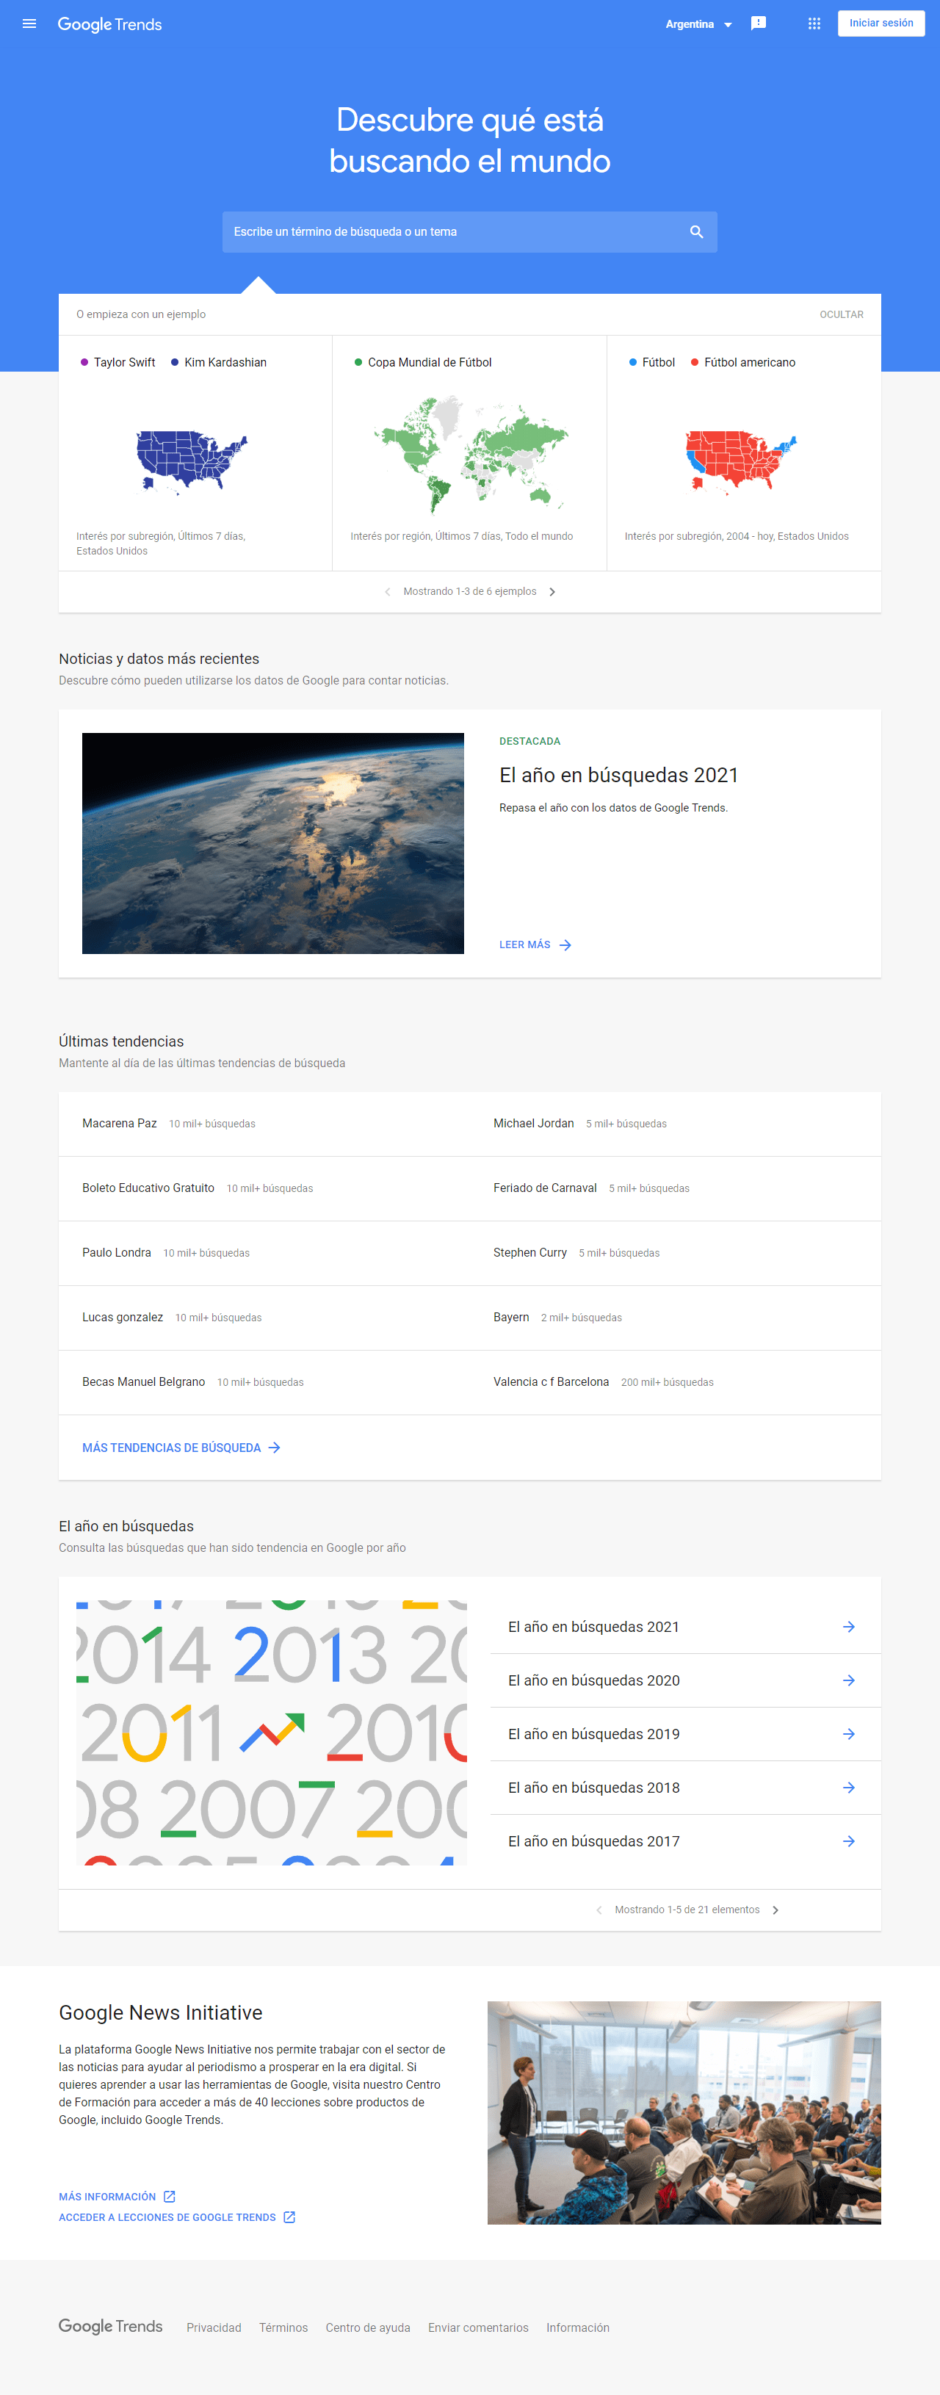940x2395 pixels.
Task: Select the Feriado de Carnaval trend
Action: point(545,1188)
